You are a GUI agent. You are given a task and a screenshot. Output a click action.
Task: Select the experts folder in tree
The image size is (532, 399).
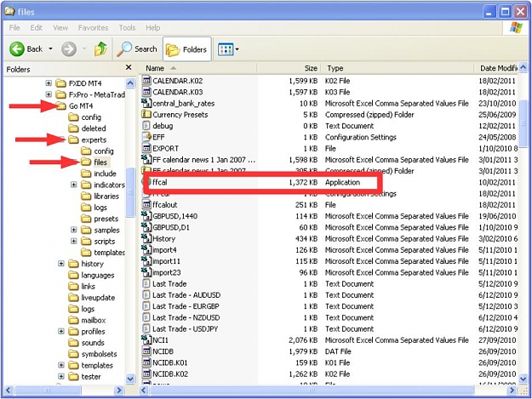[x=88, y=140]
